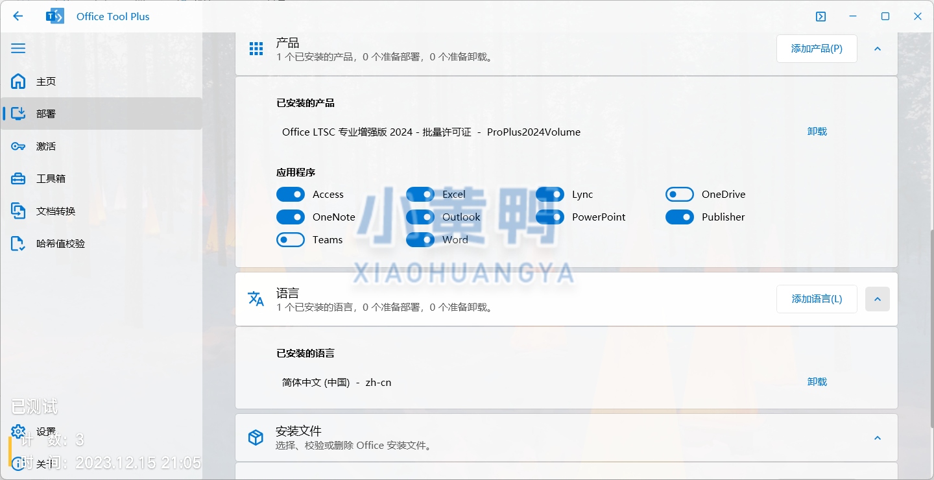
Task: Toggle the PowerPoint application switch
Action: tap(550, 217)
